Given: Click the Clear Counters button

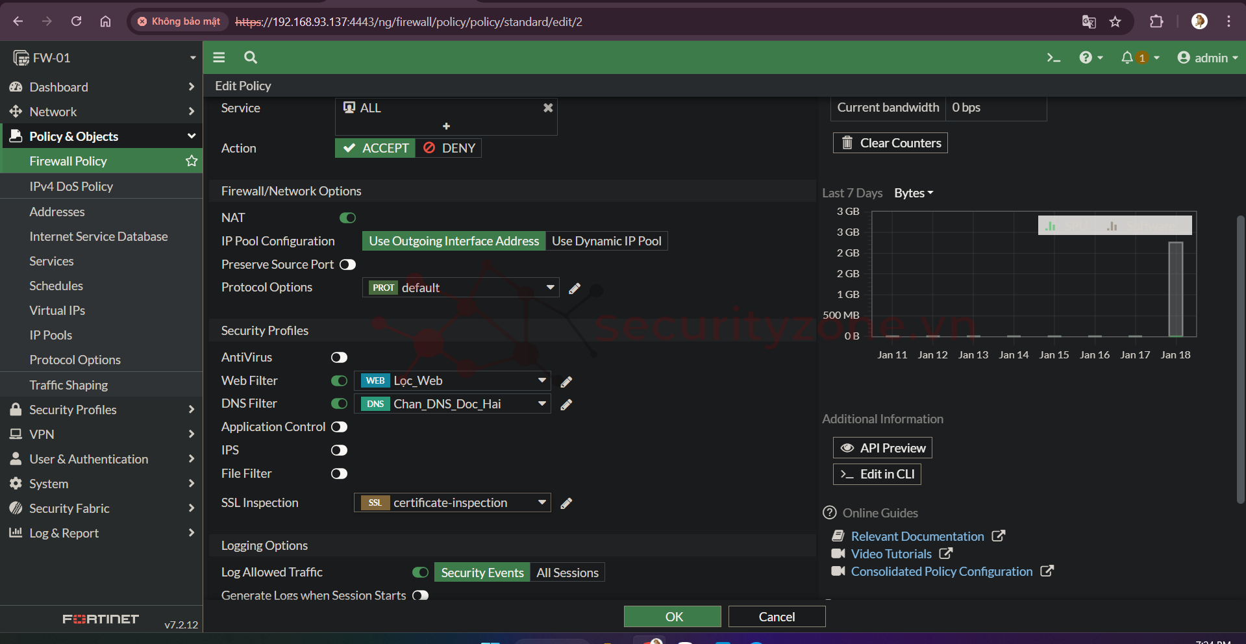Looking at the screenshot, I should (x=890, y=143).
